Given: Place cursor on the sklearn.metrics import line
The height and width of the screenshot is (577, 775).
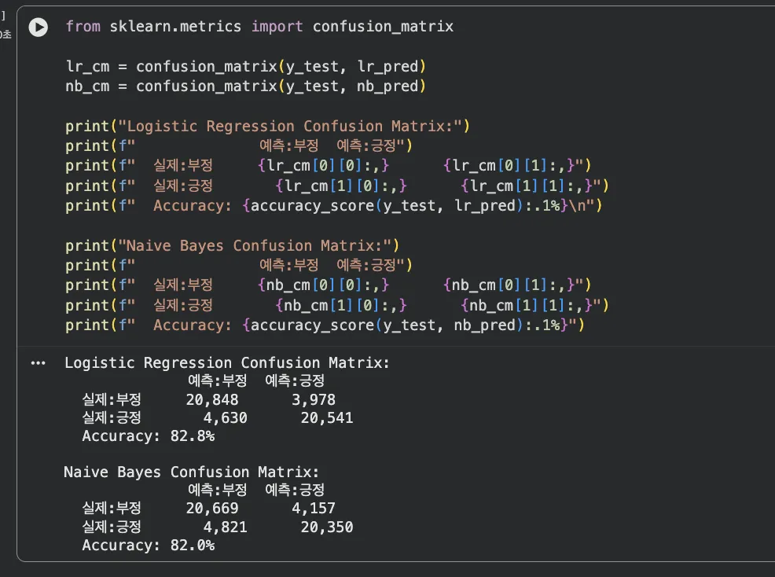Looking at the screenshot, I should (236, 26).
